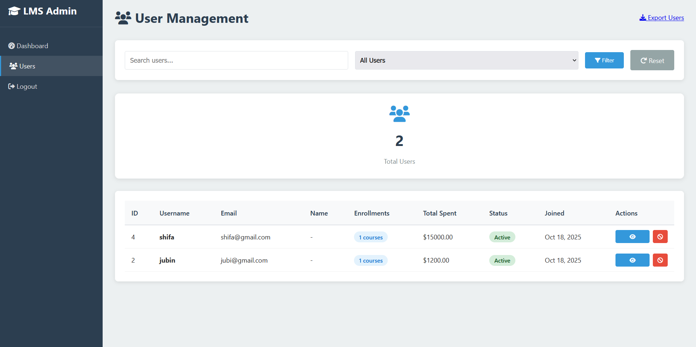Block user jubin with the red ban icon
The image size is (696, 347).
coord(660,260)
